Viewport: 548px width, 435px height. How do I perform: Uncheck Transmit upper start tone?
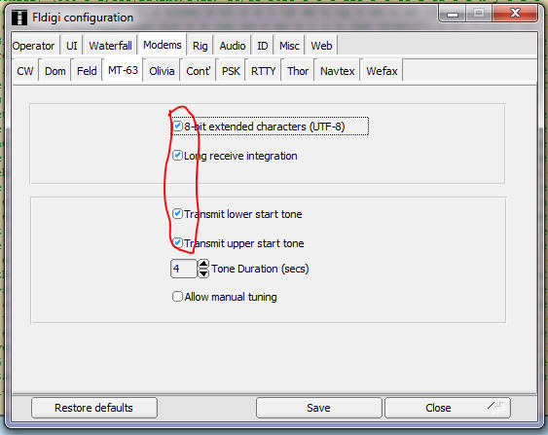click(177, 242)
